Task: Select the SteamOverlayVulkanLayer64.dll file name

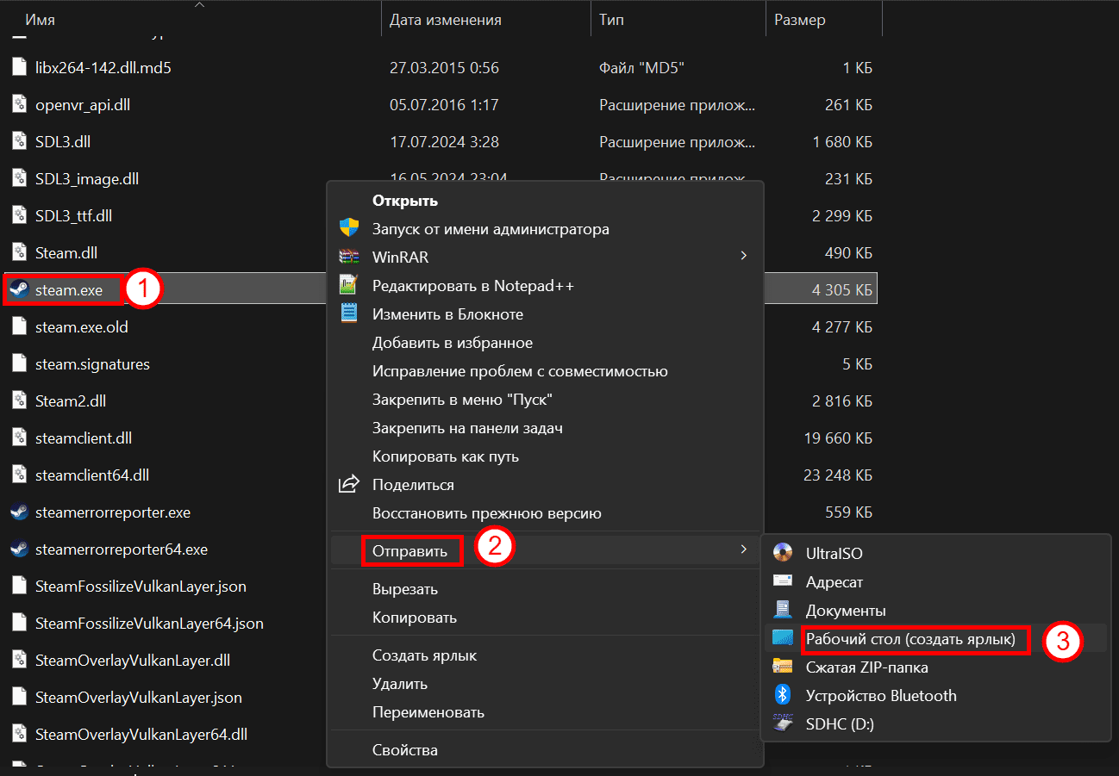Action: tap(141, 735)
